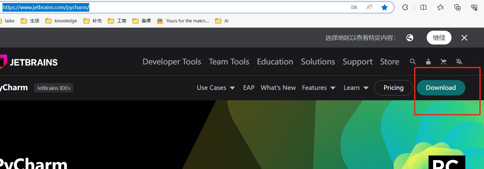Open Favorites list icon in browser toolbar
Image resolution: width=484 pixels, height=169 pixels.
440,7
